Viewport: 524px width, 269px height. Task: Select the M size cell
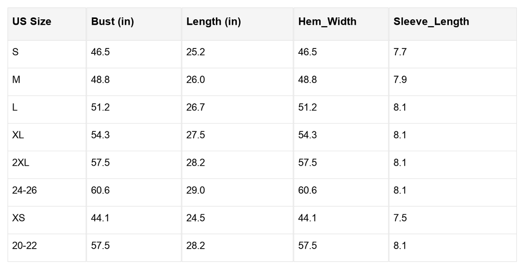point(16,79)
